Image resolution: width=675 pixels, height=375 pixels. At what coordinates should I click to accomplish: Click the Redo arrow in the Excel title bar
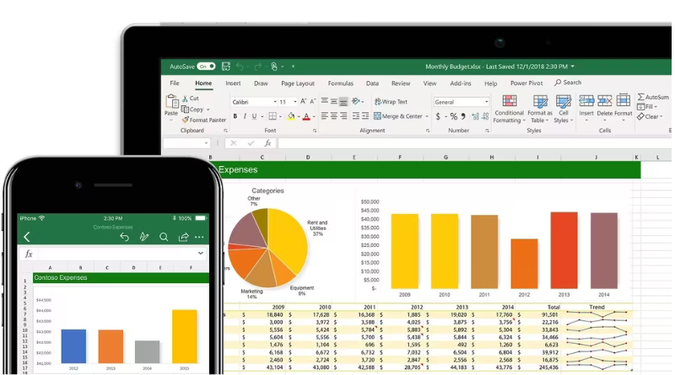coord(257,67)
